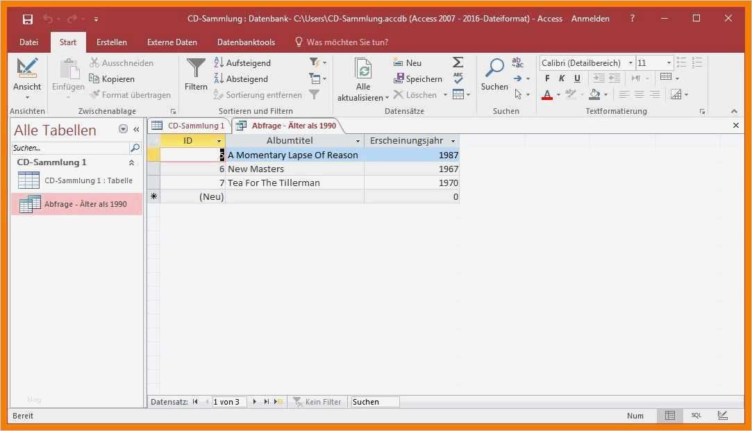Select Abfrage - Älter als 1990 in pane
Viewport: 752px width, 431px height.
click(x=76, y=204)
